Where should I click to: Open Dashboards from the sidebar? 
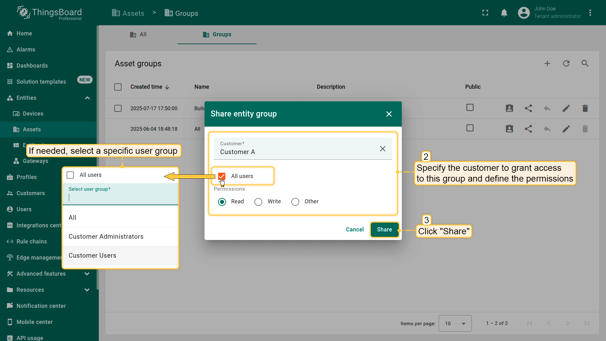(32, 66)
